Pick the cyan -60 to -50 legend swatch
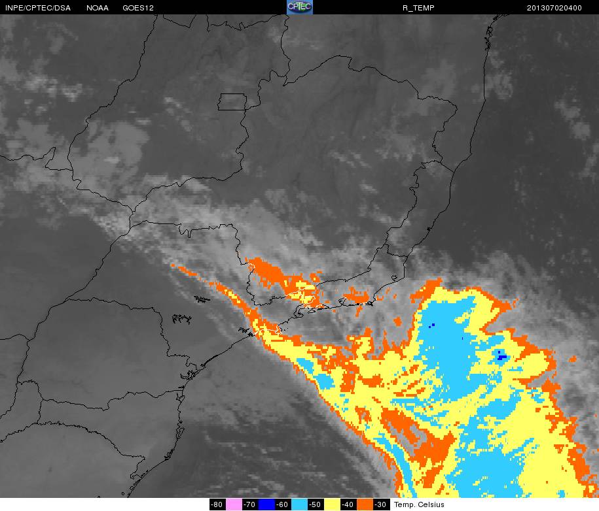This screenshot has height=511, width=599. tap(299, 504)
